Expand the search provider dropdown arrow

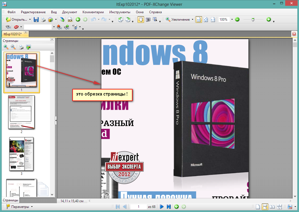click(21, 27)
